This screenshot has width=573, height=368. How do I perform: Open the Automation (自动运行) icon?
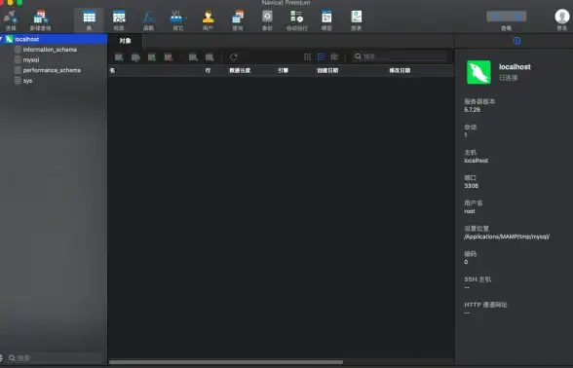click(x=296, y=20)
